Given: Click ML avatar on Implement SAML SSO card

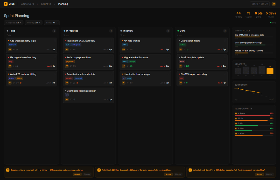Looking at the screenshot, I should coord(66,49).
